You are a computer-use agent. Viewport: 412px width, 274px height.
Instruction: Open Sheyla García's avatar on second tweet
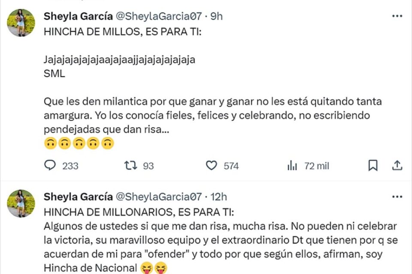click(21, 203)
